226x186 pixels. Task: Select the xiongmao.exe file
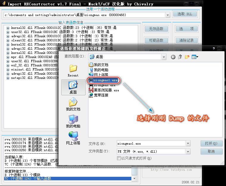[x=102, y=85]
